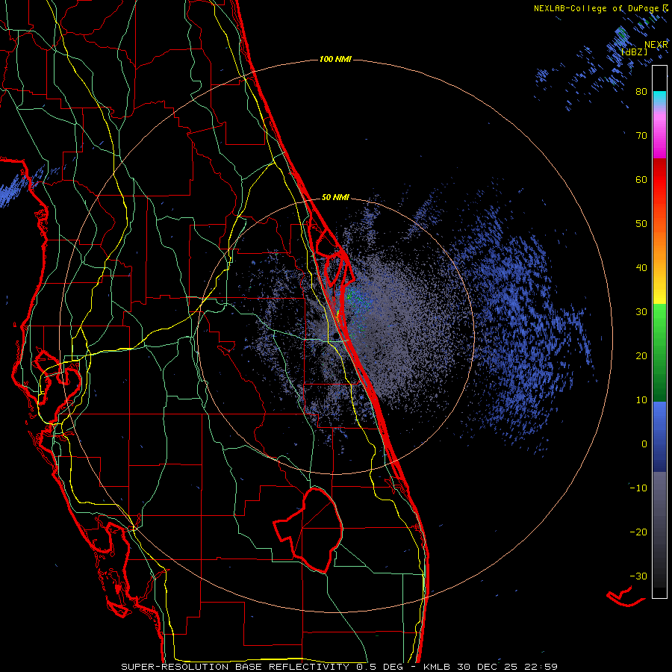
Task: Click the NEXR label above the color scale
Action: pyautogui.click(x=656, y=45)
